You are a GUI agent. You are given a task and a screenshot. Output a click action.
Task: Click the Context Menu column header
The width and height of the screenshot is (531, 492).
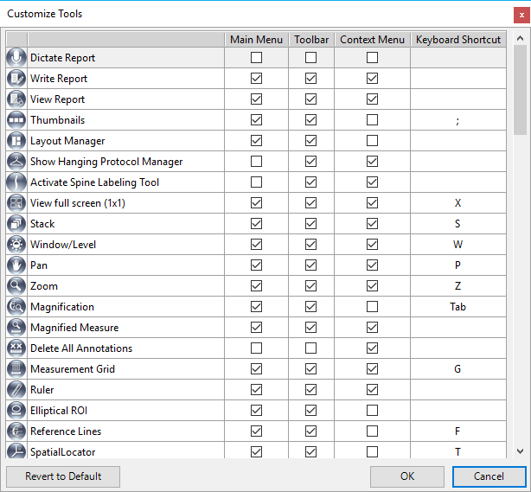click(372, 40)
